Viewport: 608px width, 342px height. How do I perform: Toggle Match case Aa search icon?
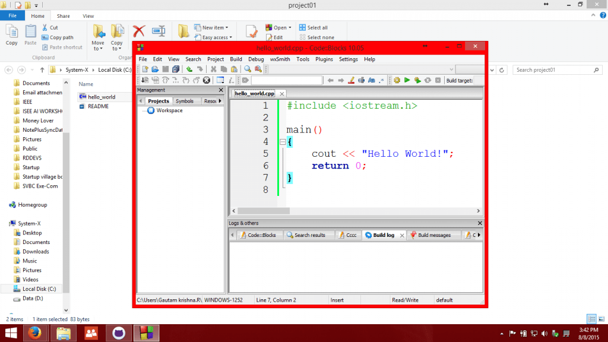click(x=372, y=80)
